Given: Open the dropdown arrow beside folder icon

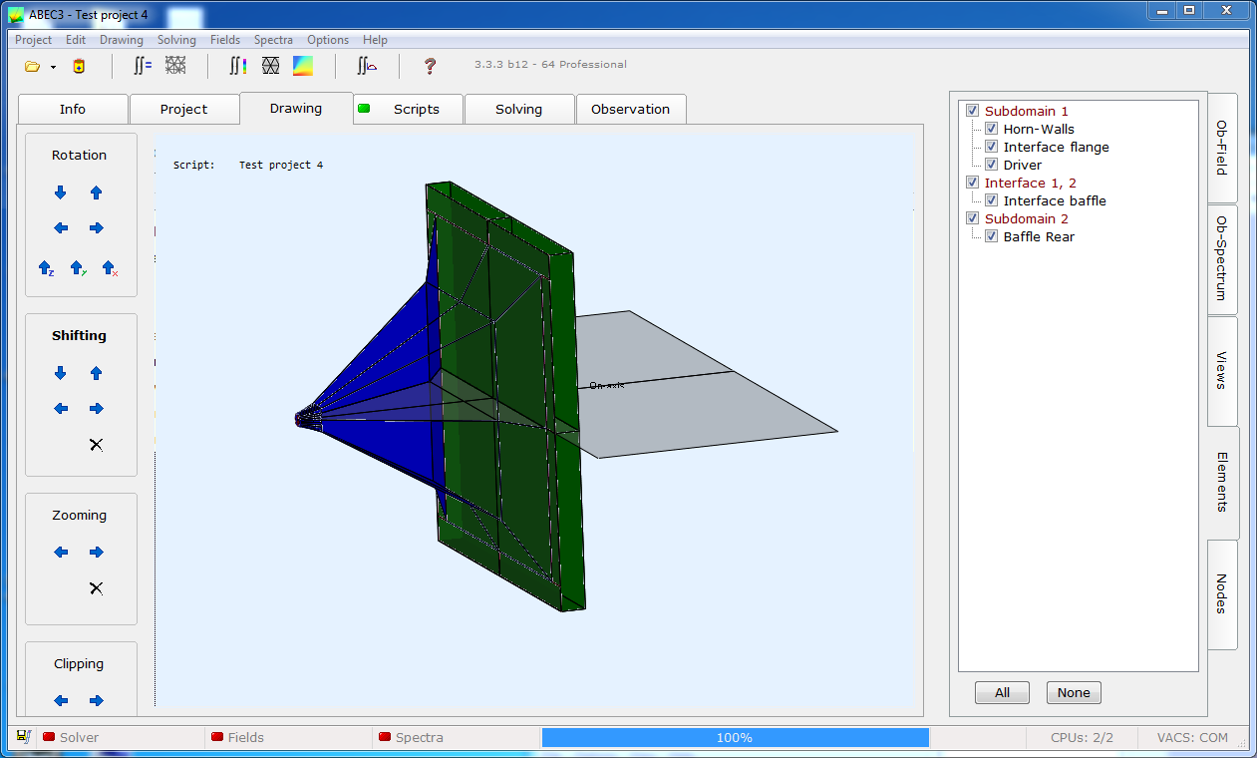Looking at the screenshot, I should pos(53,67).
